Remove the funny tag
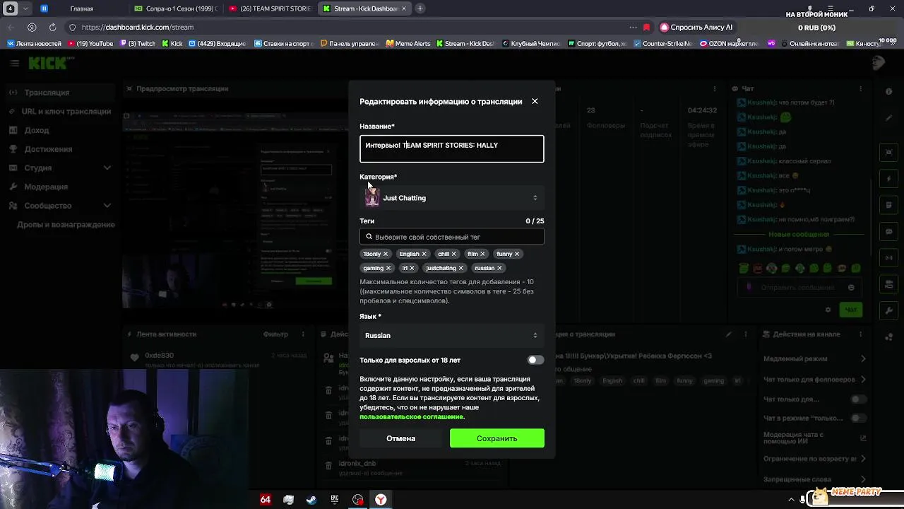This screenshot has width=904, height=509. [x=517, y=254]
